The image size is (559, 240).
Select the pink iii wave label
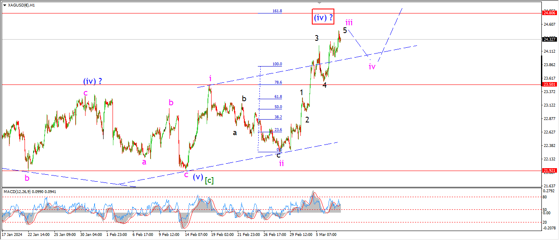click(x=349, y=22)
